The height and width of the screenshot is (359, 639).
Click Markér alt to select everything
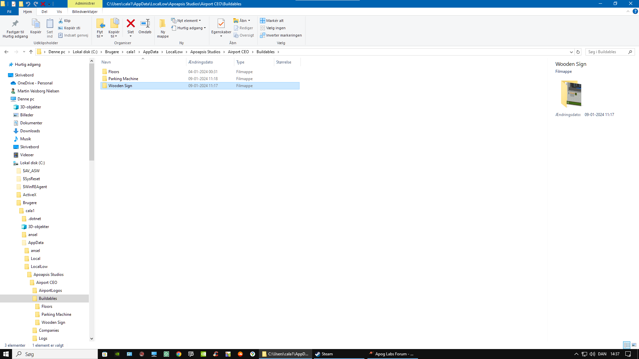pyautogui.click(x=272, y=21)
